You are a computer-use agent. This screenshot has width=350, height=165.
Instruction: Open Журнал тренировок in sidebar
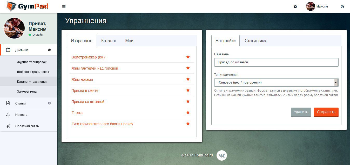click(x=32, y=62)
